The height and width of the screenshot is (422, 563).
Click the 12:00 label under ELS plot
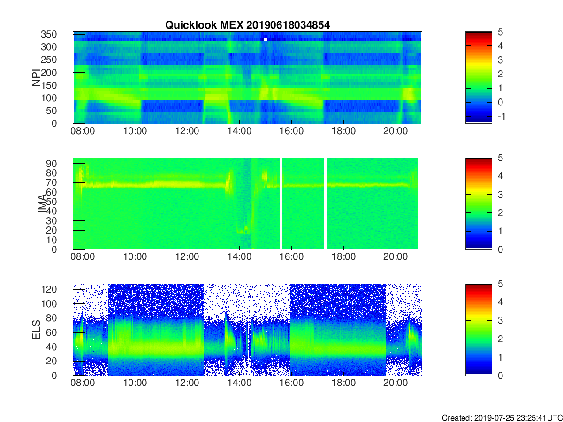tap(187, 384)
